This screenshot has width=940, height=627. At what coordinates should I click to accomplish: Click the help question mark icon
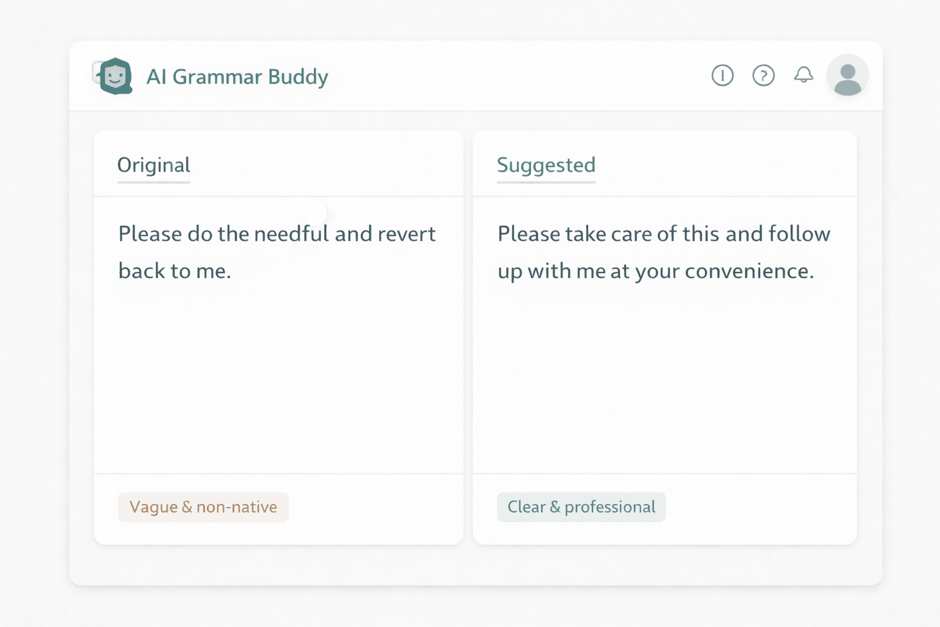coord(763,75)
